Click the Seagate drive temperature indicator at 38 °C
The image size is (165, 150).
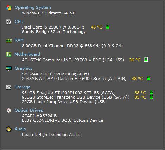[151, 92]
